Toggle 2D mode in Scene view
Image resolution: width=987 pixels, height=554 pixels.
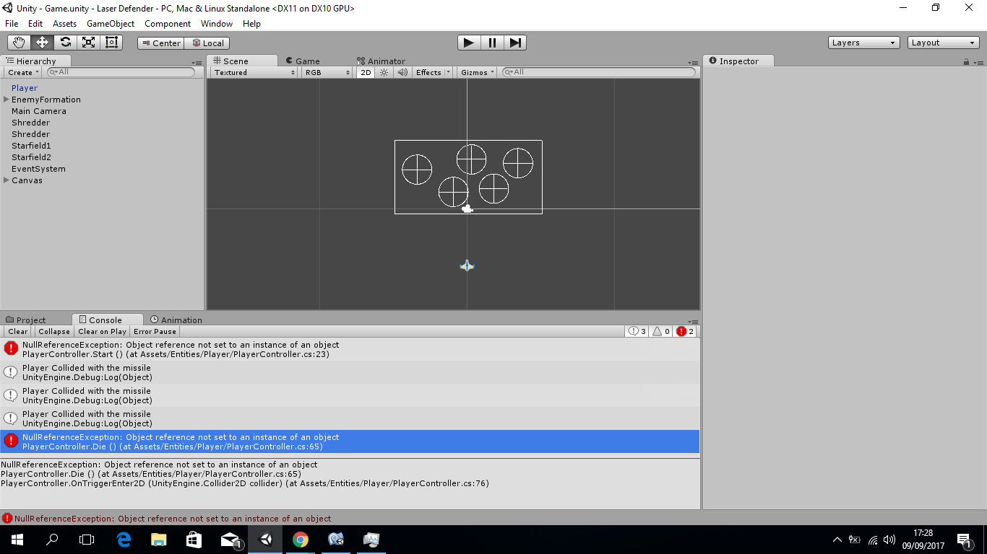tap(366, 72)
